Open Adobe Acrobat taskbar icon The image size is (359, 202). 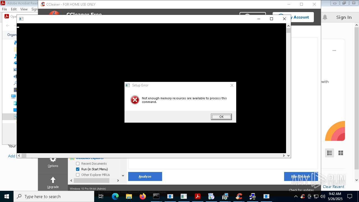click(198, 196)
